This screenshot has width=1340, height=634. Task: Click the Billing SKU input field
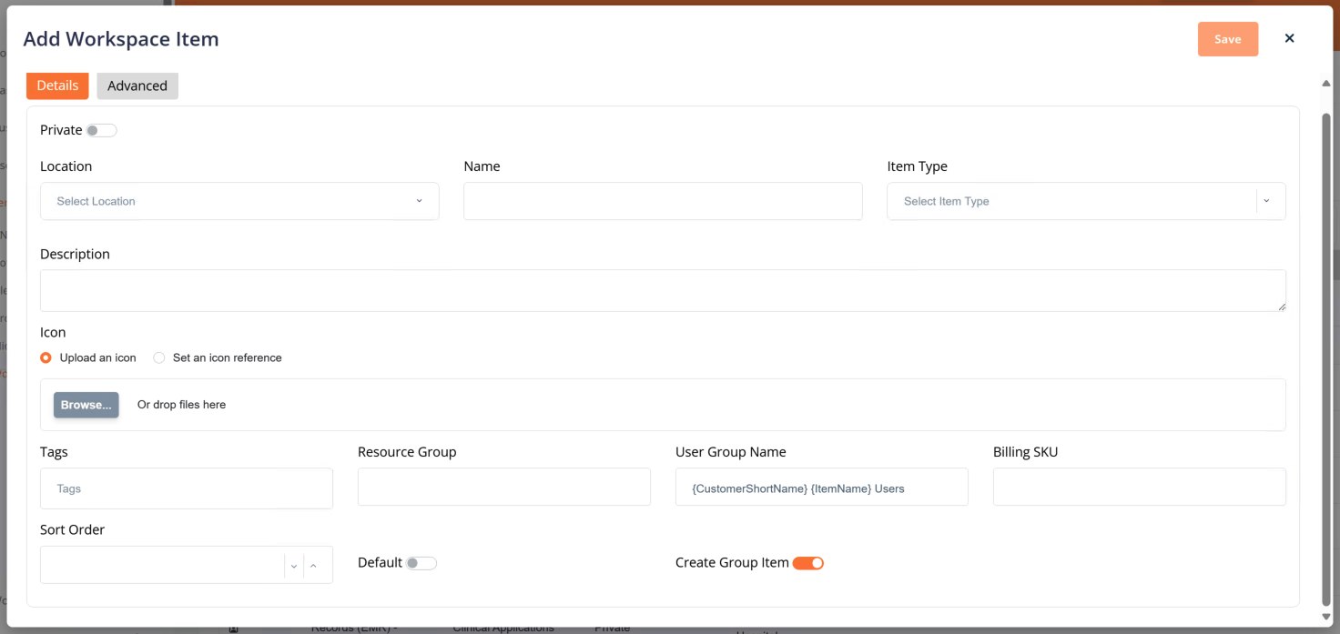pos(1139,487)
